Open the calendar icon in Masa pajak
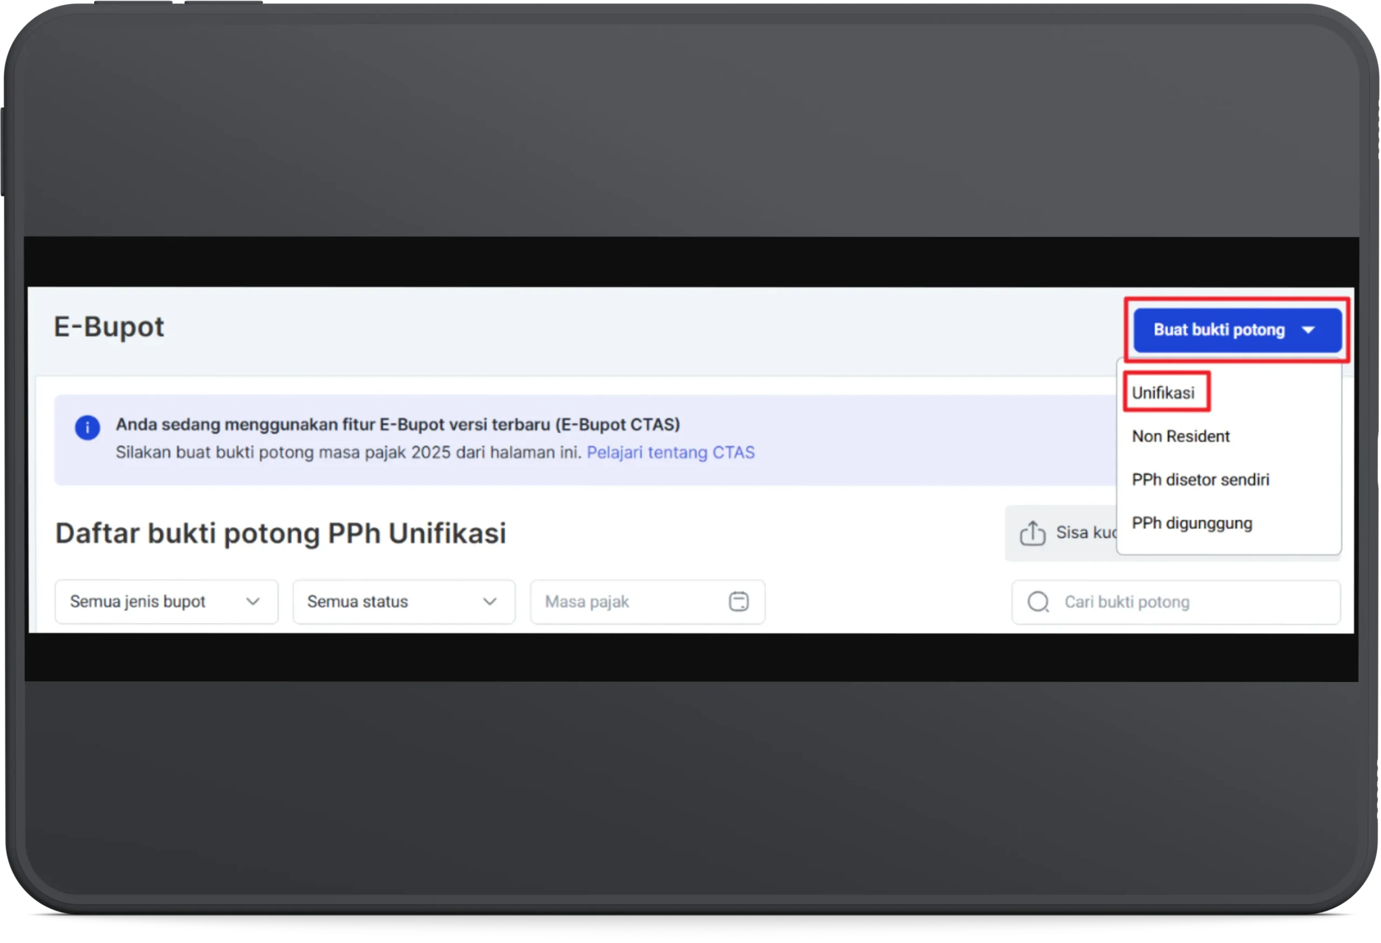Viewport: 1381px width, 943px height. 738,602
